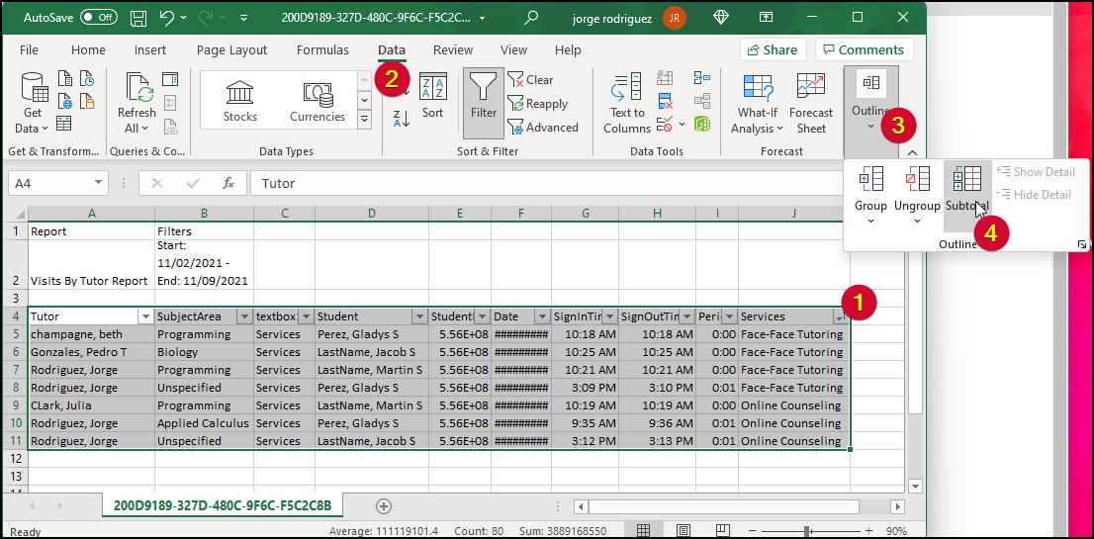Viewport: 1094px width, 539px height.
Task: Switch to the Page Layout tab
Action: (x=231, y=50)
